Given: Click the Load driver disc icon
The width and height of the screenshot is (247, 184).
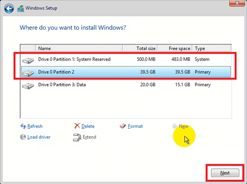Looking at the screenshot, I should point(23,137).
